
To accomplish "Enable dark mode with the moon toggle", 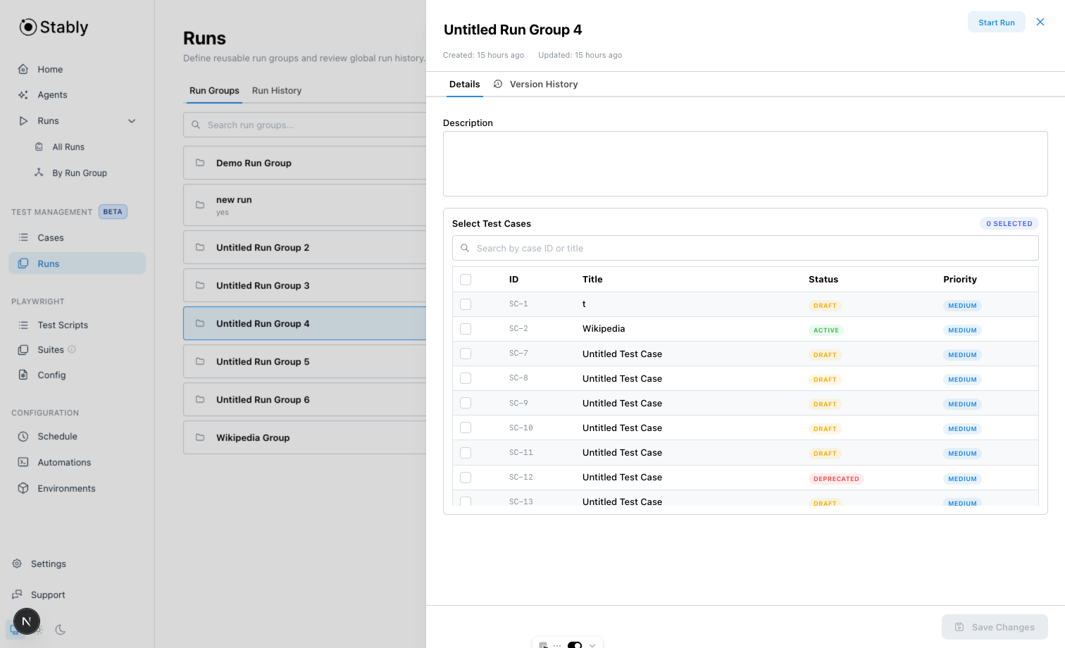I will point(60,630).
